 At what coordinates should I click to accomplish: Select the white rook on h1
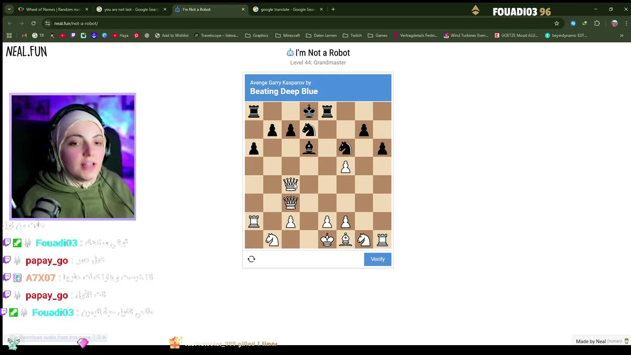click(x=382, y=240)
